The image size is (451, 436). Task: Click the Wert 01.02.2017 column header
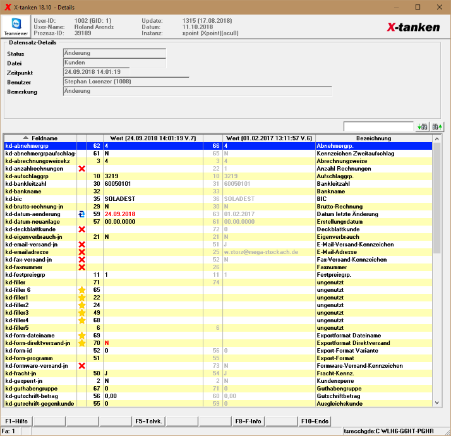[x=269, y=138]
